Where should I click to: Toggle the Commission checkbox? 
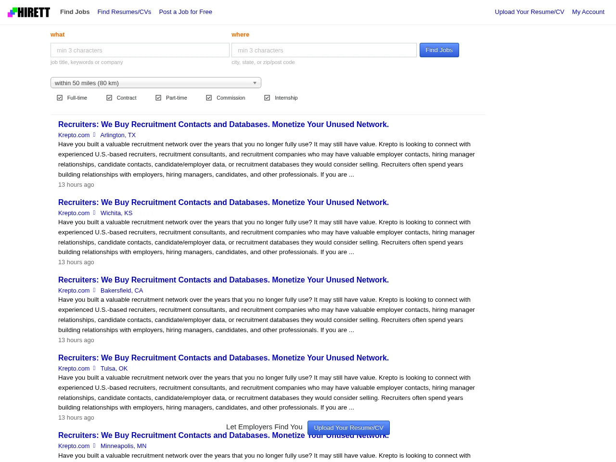[209, 98]
